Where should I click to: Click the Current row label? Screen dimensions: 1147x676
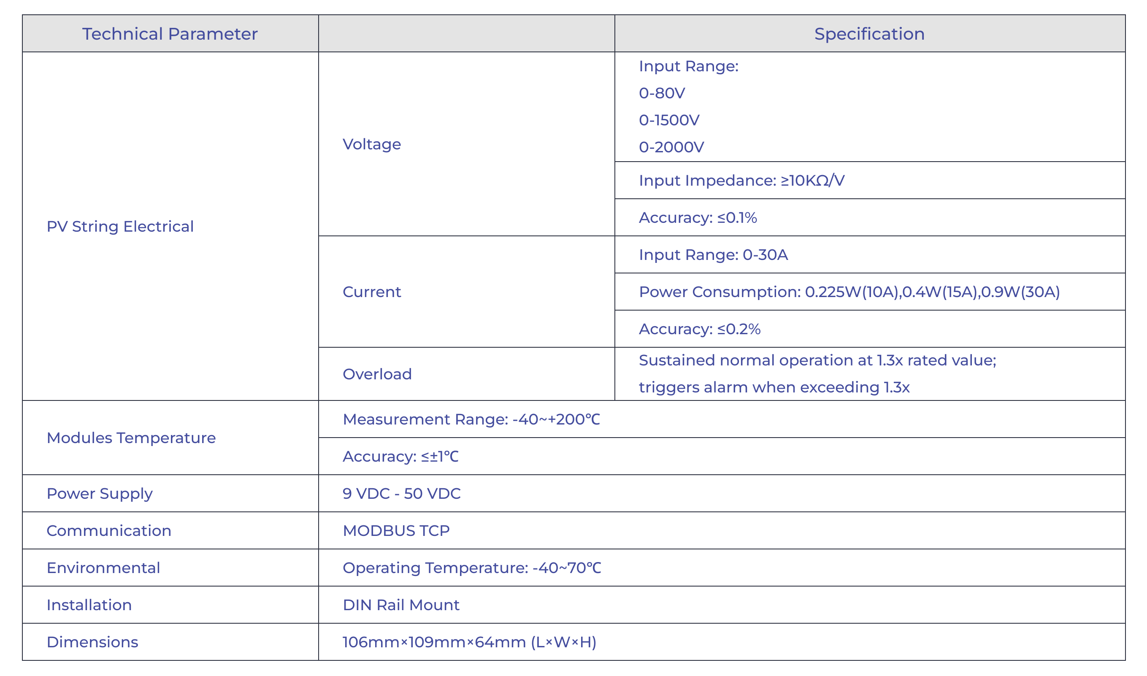click(372, 292)
